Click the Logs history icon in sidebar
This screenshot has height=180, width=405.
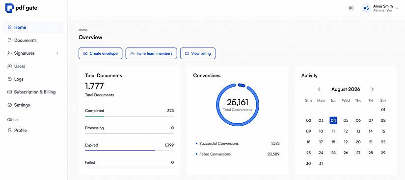point(9,79)
